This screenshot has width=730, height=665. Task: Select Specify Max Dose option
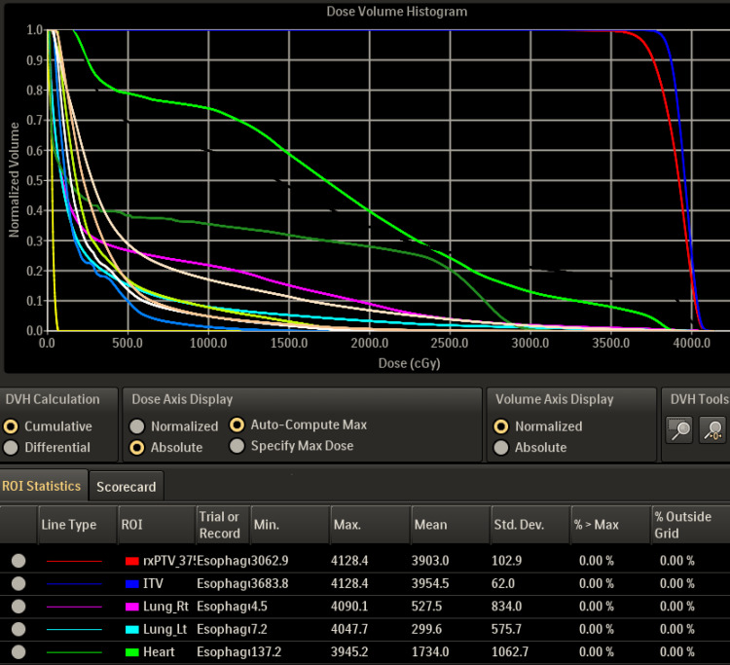click(237, 446)
